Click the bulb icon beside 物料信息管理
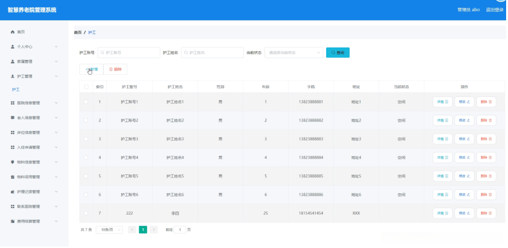The image size is (508, 248). pos(13,162)
